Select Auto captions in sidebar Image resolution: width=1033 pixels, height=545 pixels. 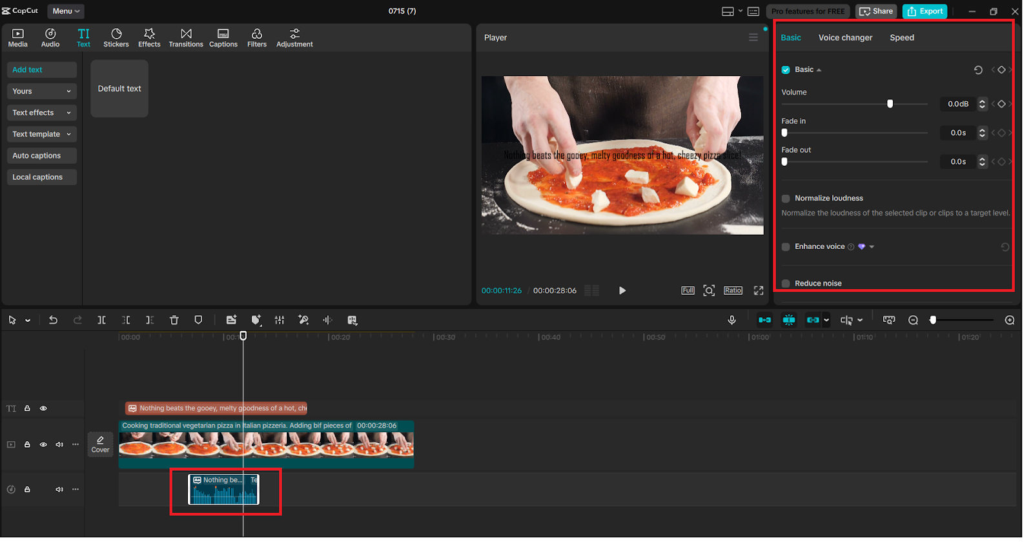click(x=42, y=155)
